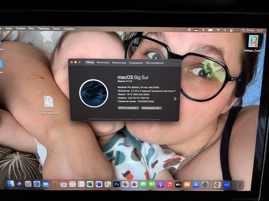This screenshot has height=201, width=269.
Task: Open FaceTime in the Dock
Action: click(x=152, y=185)
